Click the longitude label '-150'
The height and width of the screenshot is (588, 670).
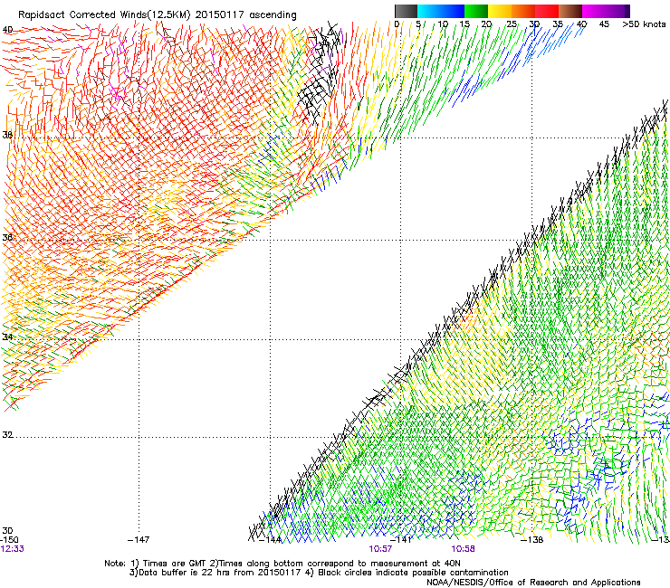9,540
